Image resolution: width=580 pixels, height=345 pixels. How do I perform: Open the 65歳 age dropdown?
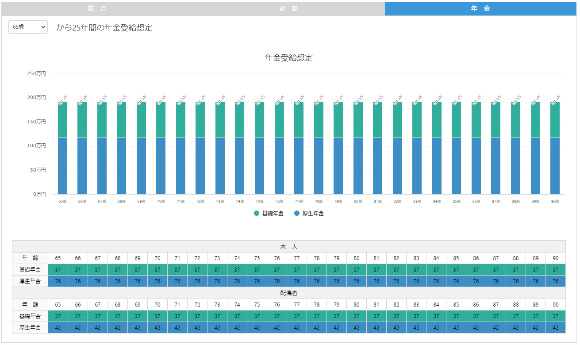tap(28, 27)
